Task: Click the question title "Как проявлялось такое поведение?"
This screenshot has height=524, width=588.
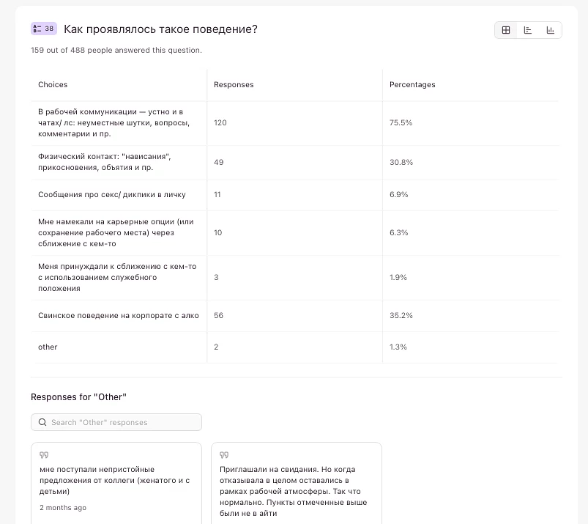Action: coord(160,29)
